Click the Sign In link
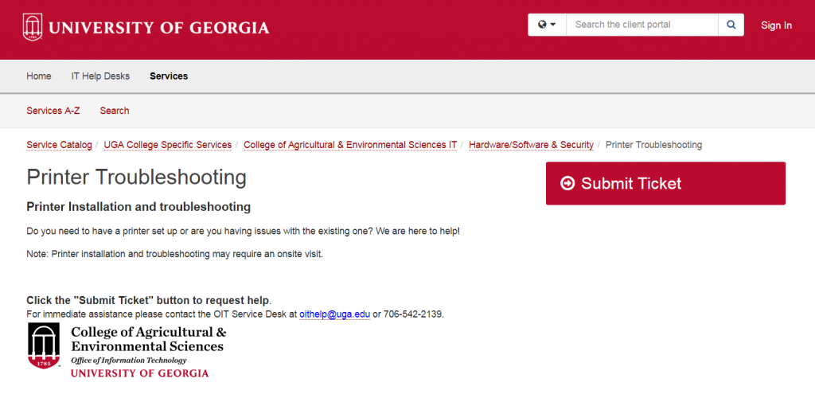 tap(776, 25)
